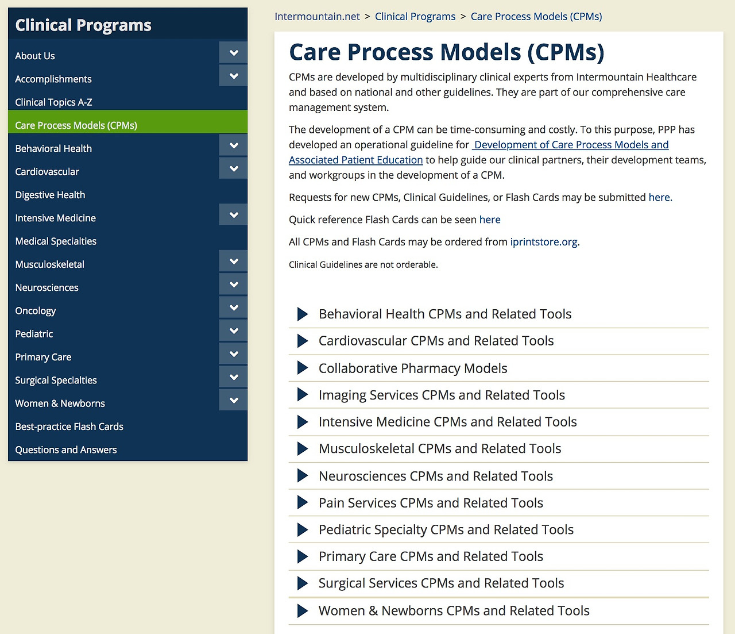Image resolution: width=735 pixels, height=634 pixels.
Task: Expand the Musculoskeletal sidebar chevron
Action: coord(233,261)
